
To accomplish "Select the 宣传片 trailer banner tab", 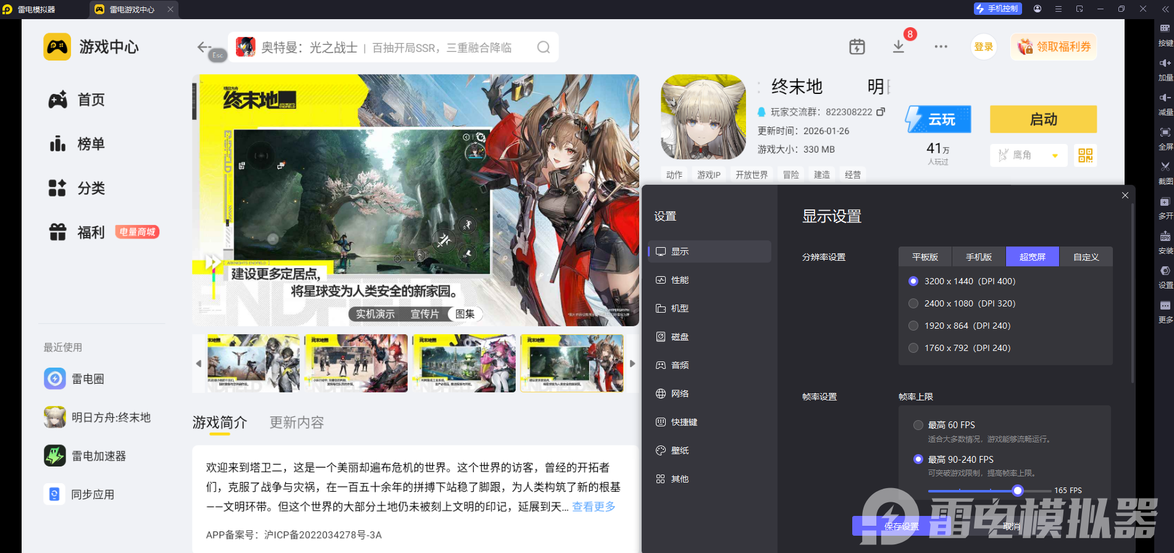I will pos(424,314).
